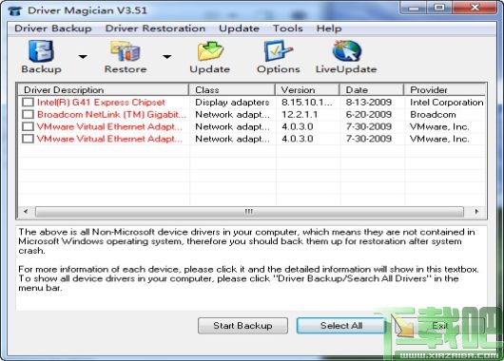504x361 pixels.
Task: Check the second VMware Virtual Ethernet Adapter checkbox
Action: [x=28, y=139]
